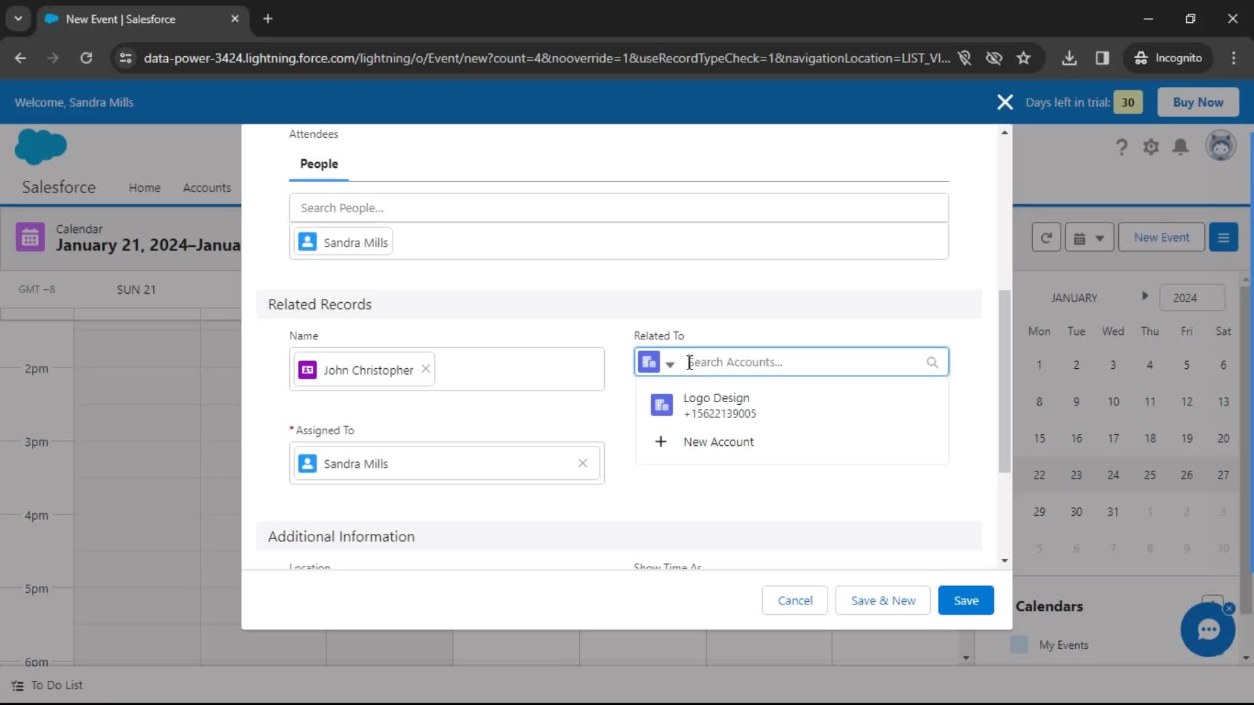Viewport: 1254px width, 705px height.
Task: Toggle the My Events calendar color box
Action: point(1019,644)
